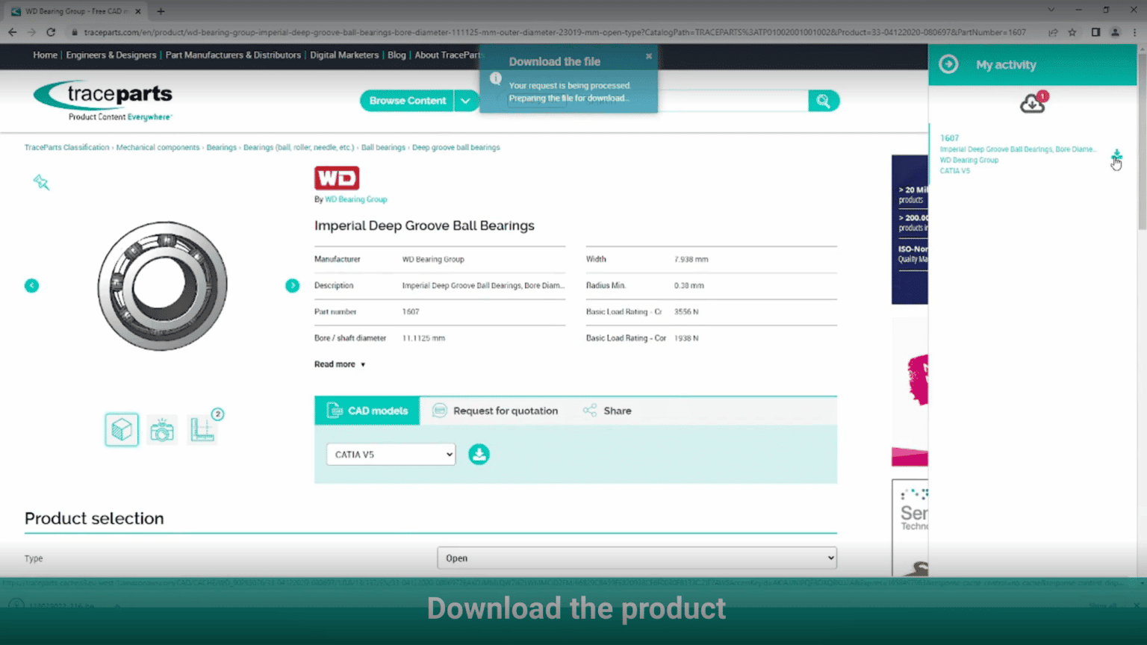
Task: Show the previous product image
Action: point(31,286)
